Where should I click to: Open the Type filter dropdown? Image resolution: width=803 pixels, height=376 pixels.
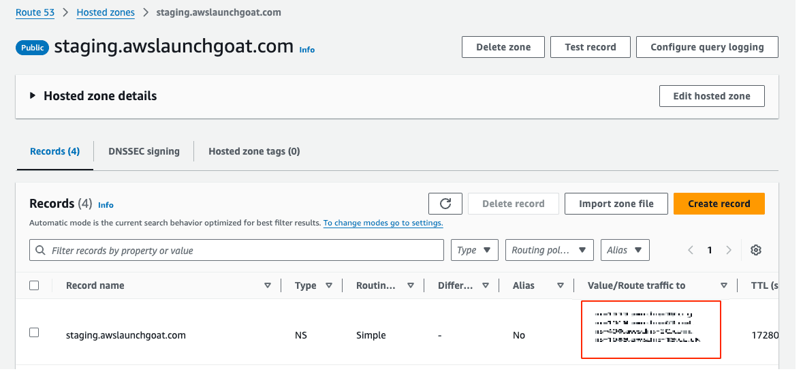[x=474, y=250]
